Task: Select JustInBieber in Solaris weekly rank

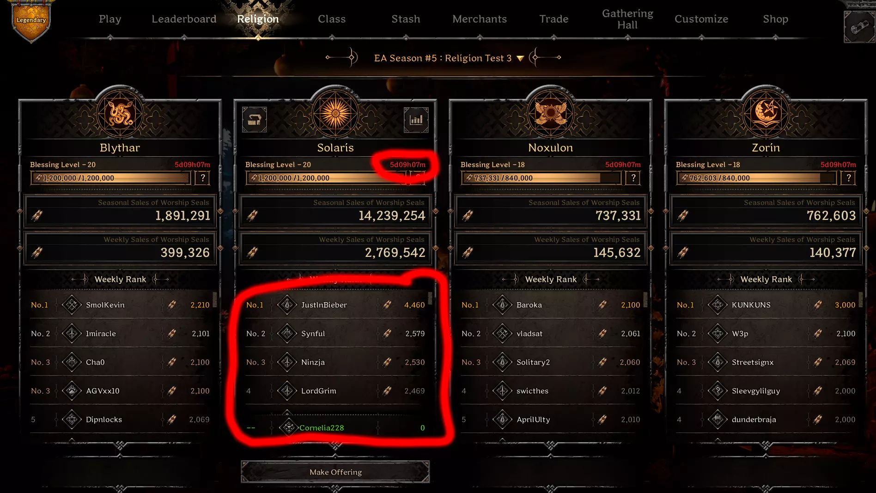Action: [x=335, y=305]
